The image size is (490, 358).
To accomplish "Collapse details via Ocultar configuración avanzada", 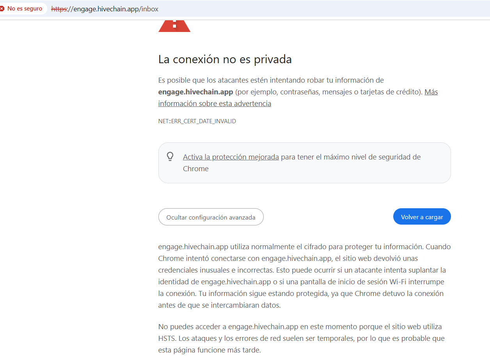I will pyautogui.click(x=211, y=217).
